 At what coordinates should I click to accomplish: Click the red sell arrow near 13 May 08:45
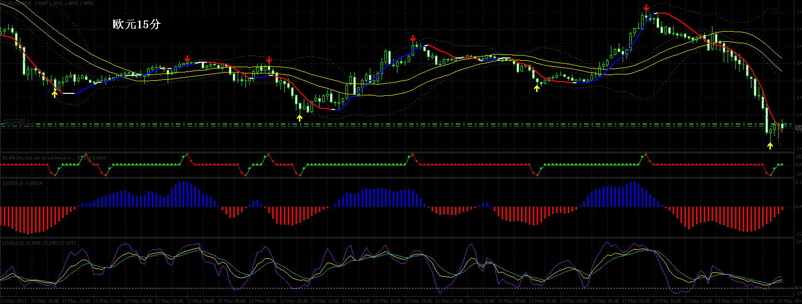coord(646,8)
